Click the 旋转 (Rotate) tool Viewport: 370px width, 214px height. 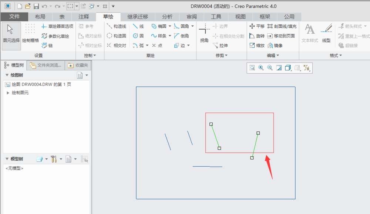click(257, 36)
